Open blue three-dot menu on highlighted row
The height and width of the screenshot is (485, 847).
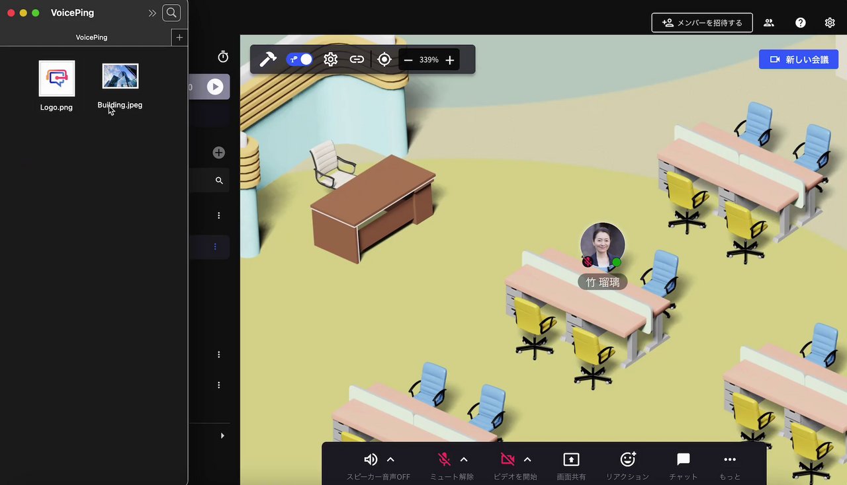215,246
